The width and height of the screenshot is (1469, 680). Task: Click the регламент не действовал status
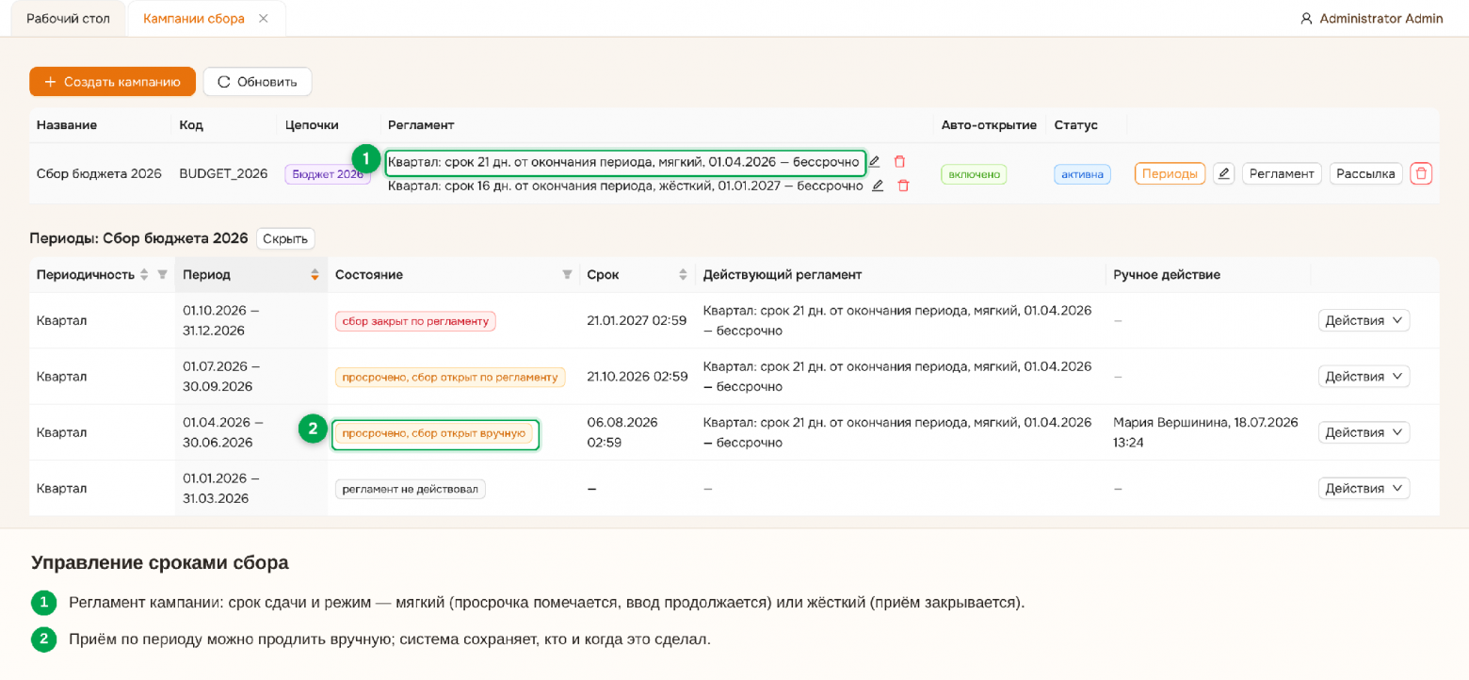coord(411,489)
